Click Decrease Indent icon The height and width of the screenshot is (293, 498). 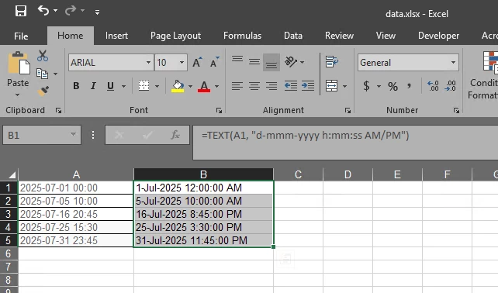pyautogui.click(x=291, y=86)
